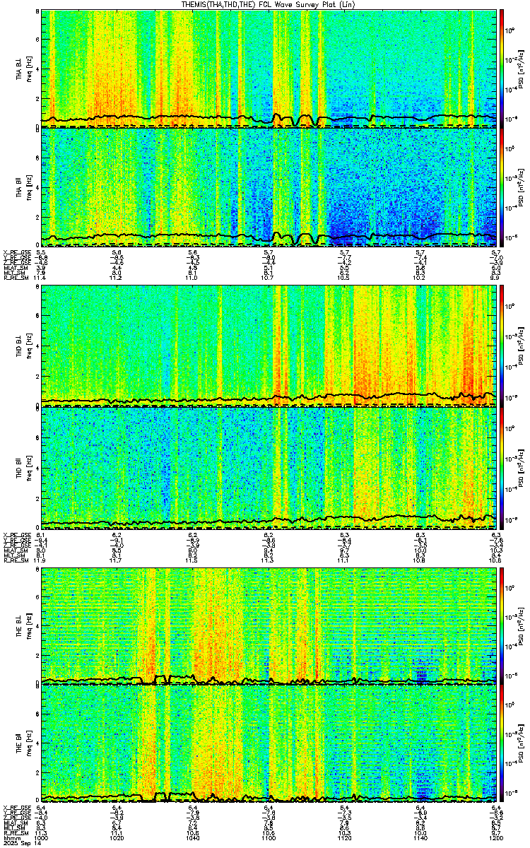Click the 1000 time tick label
This screenshot has width=530, height=848.
pyautogui.click(x=41, y=837)
